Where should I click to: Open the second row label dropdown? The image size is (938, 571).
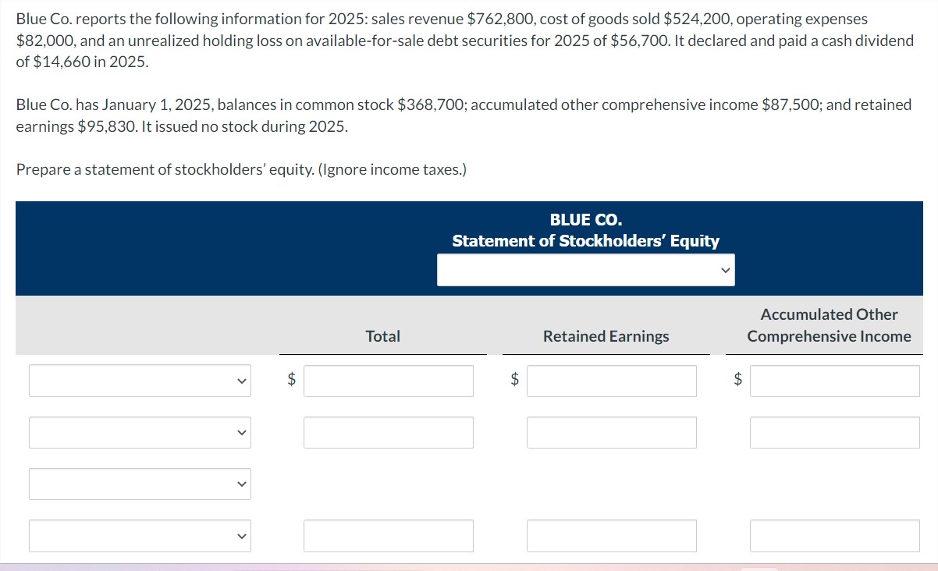pos(140,432)
